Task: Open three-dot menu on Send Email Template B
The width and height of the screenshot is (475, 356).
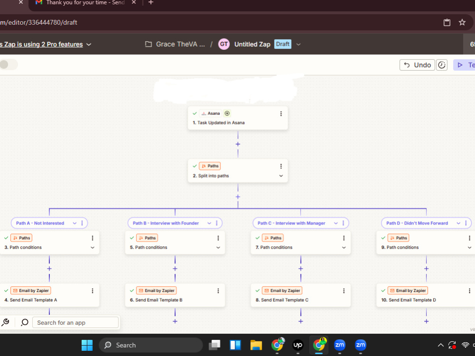Action: click(218, 291)
